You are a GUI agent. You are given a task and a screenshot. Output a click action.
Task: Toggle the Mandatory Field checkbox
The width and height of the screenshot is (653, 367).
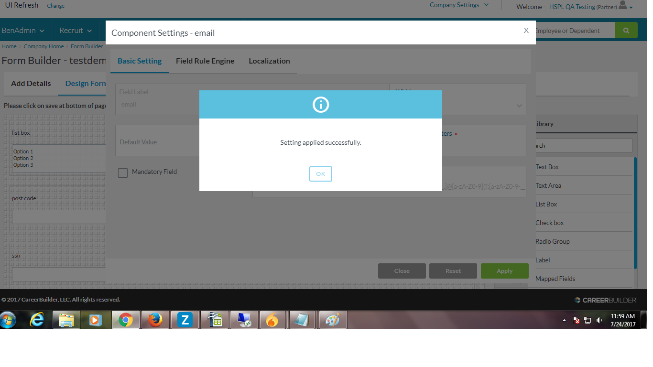[123, 173]
